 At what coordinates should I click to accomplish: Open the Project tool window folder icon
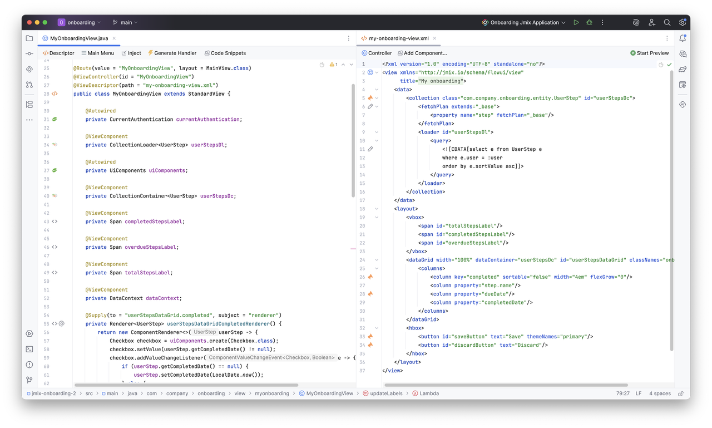[29, 38]
